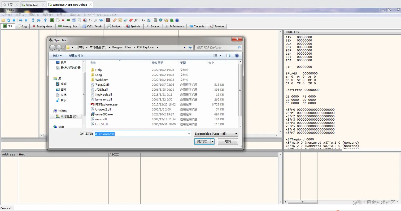Select the WebServ folder
The width and height of the screenshot is (401, 211).
101,80
